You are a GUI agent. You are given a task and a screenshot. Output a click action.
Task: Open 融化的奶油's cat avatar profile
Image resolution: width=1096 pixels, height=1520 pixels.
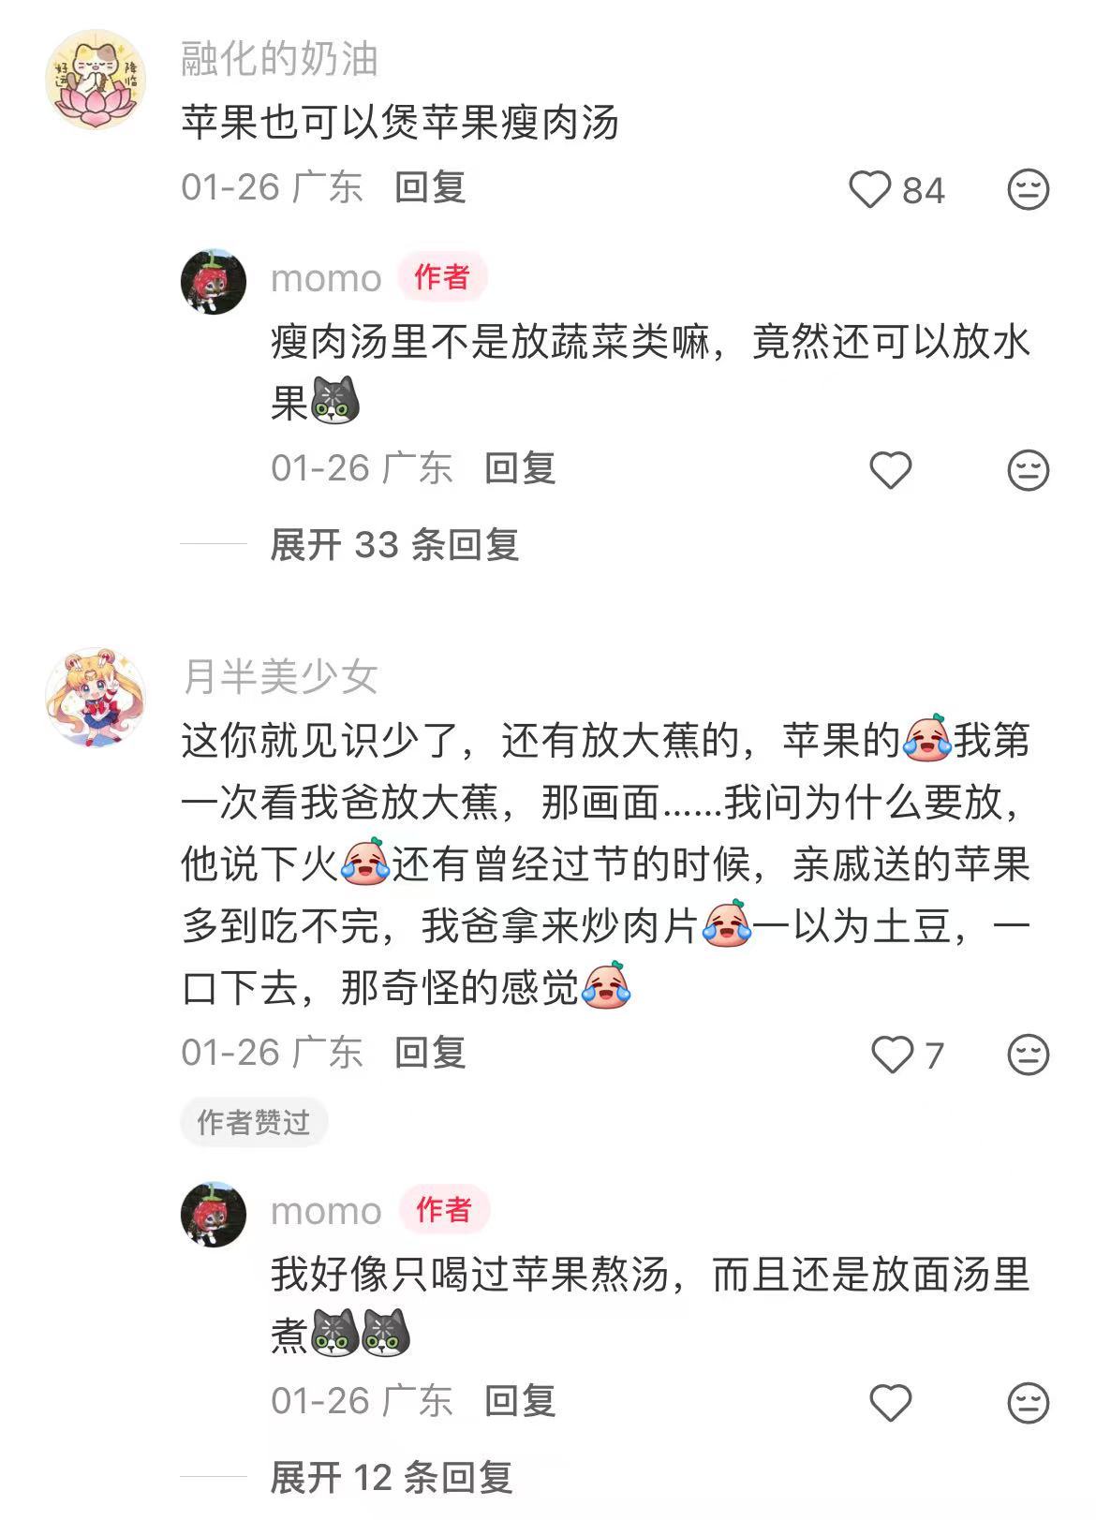(x=96, y=80)
